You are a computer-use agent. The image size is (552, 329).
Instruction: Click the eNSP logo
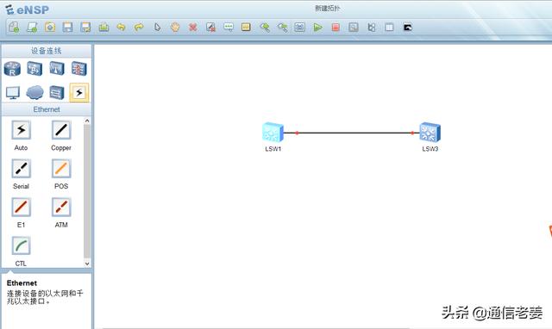click(28, 9)
